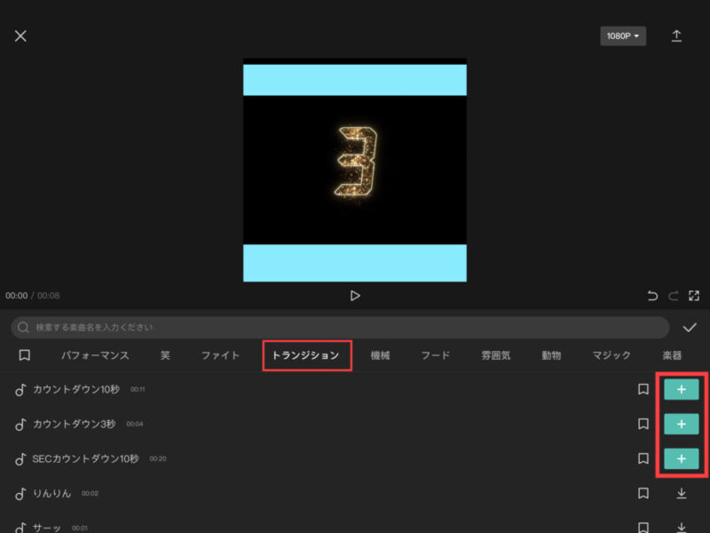Confirm with the checkmark beside the search bar
This screenshot has height=533, width=710.
point(690,326)
